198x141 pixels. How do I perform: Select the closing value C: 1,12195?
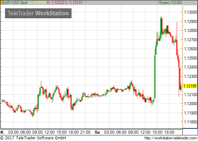37,3
